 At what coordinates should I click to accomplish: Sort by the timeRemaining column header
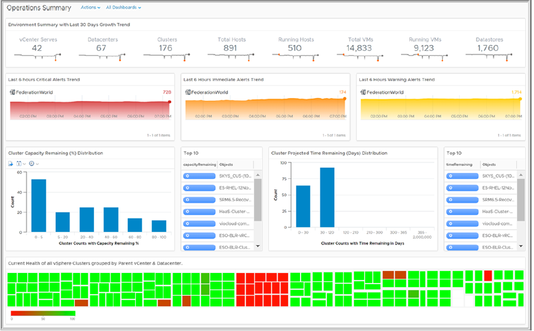pos(462,165)
